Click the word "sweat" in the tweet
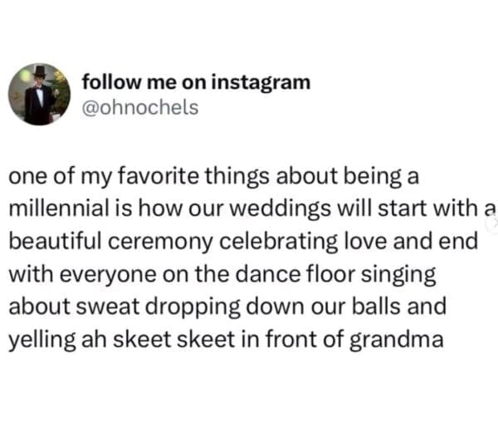This screenshot has width=498, height=442. 112,304
